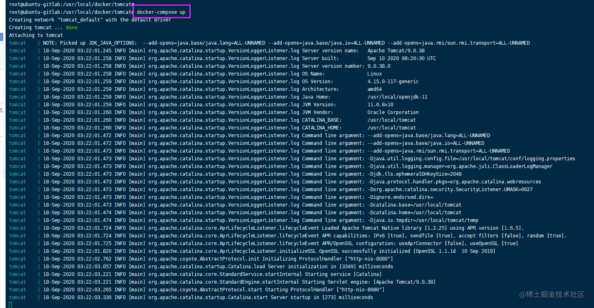
Task: Select the timestamp "03:22:01.245"
Action: (x=94, y=51)
